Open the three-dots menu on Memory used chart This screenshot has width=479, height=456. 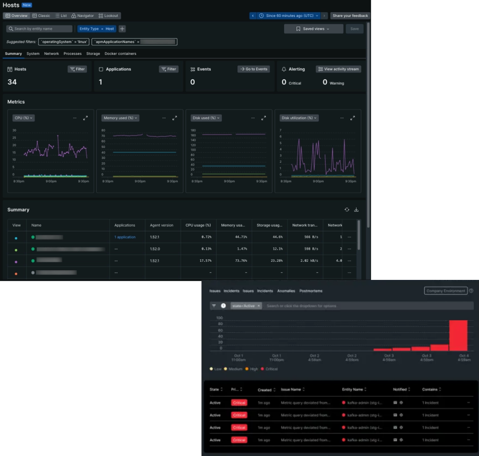click(164, 118)
